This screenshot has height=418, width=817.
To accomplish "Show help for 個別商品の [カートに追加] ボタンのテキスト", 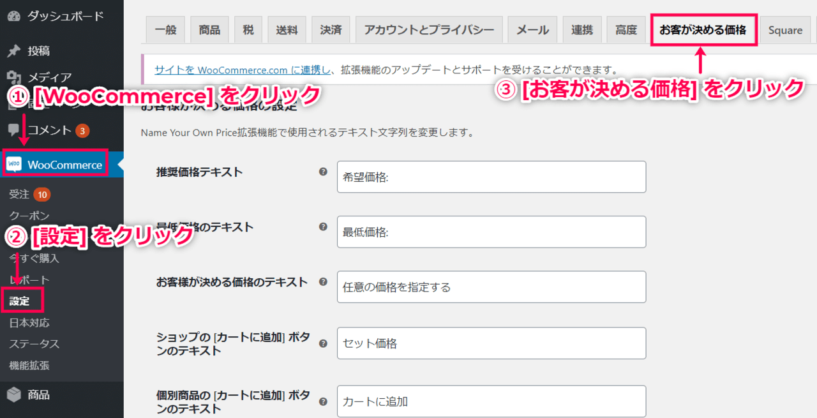I will (x=323, y=401).
